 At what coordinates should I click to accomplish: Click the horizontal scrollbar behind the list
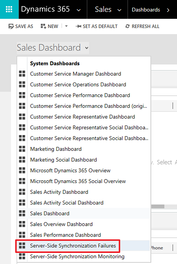[158, 206]
